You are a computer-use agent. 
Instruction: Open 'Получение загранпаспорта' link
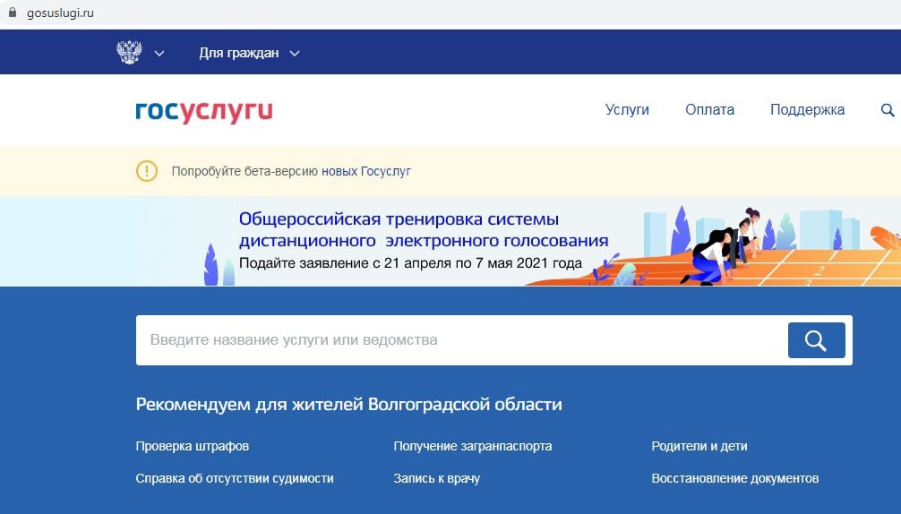pos(472,446)
